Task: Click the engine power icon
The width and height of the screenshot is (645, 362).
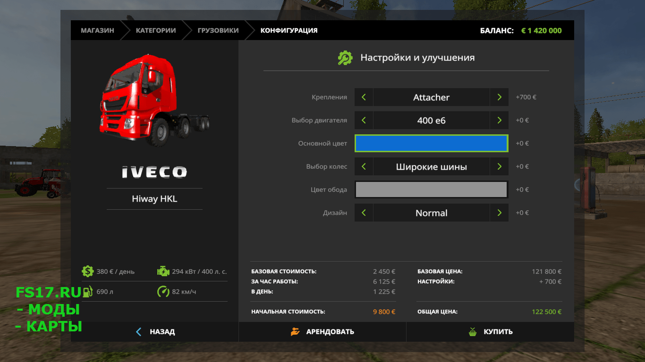Action: pyautogui.click(x=163, y=271)
